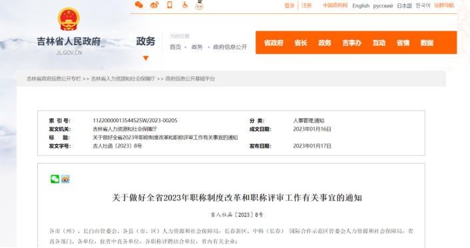Expand the orange triangle under 政务

(146, 58)
